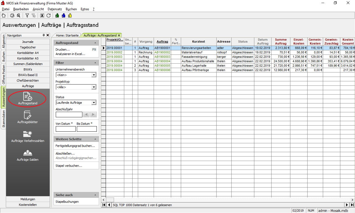Click the Excel export toolbar icon

(x=42, y=15)
